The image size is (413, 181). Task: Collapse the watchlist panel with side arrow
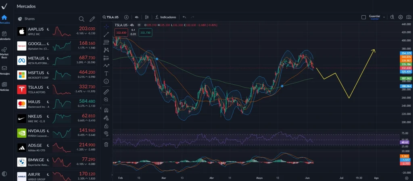click(x=100, y=108)
